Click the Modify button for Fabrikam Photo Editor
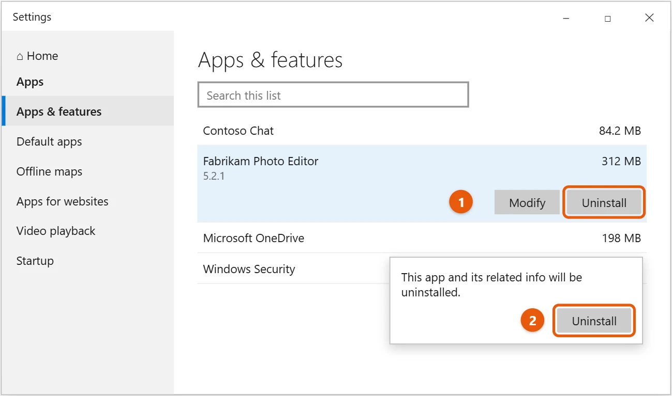Screen dimensions: 672x396 coord(527,202)
